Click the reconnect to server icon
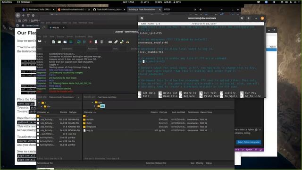302x170 pixels. [x=102, y=42]
